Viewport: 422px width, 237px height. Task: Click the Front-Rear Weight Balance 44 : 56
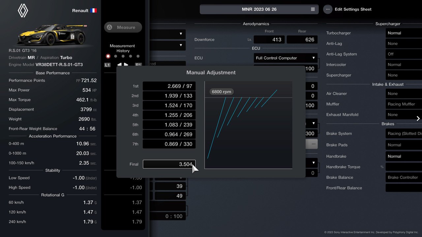[87, 129]
